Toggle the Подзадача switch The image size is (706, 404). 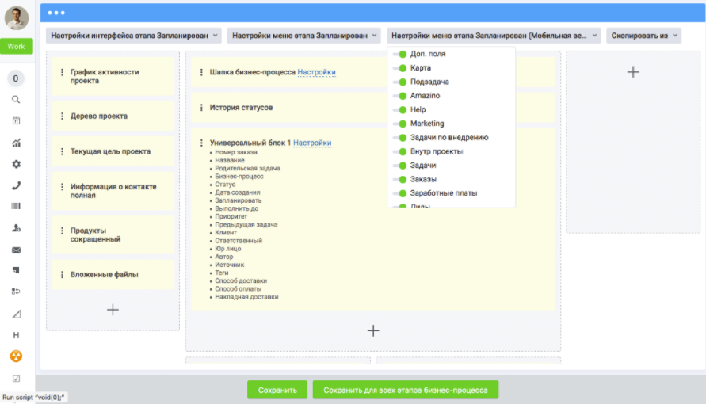tap(400, 82)
